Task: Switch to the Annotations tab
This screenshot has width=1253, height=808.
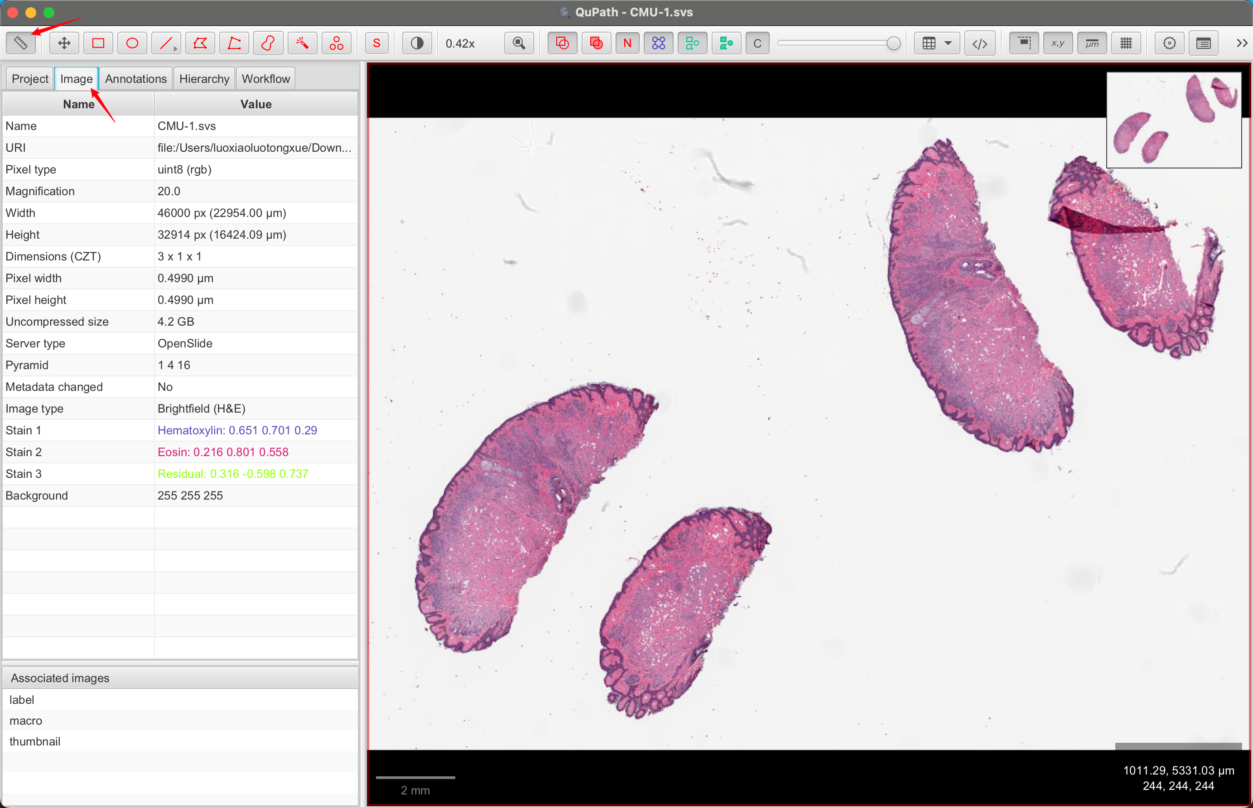Action: pos(135,79)
